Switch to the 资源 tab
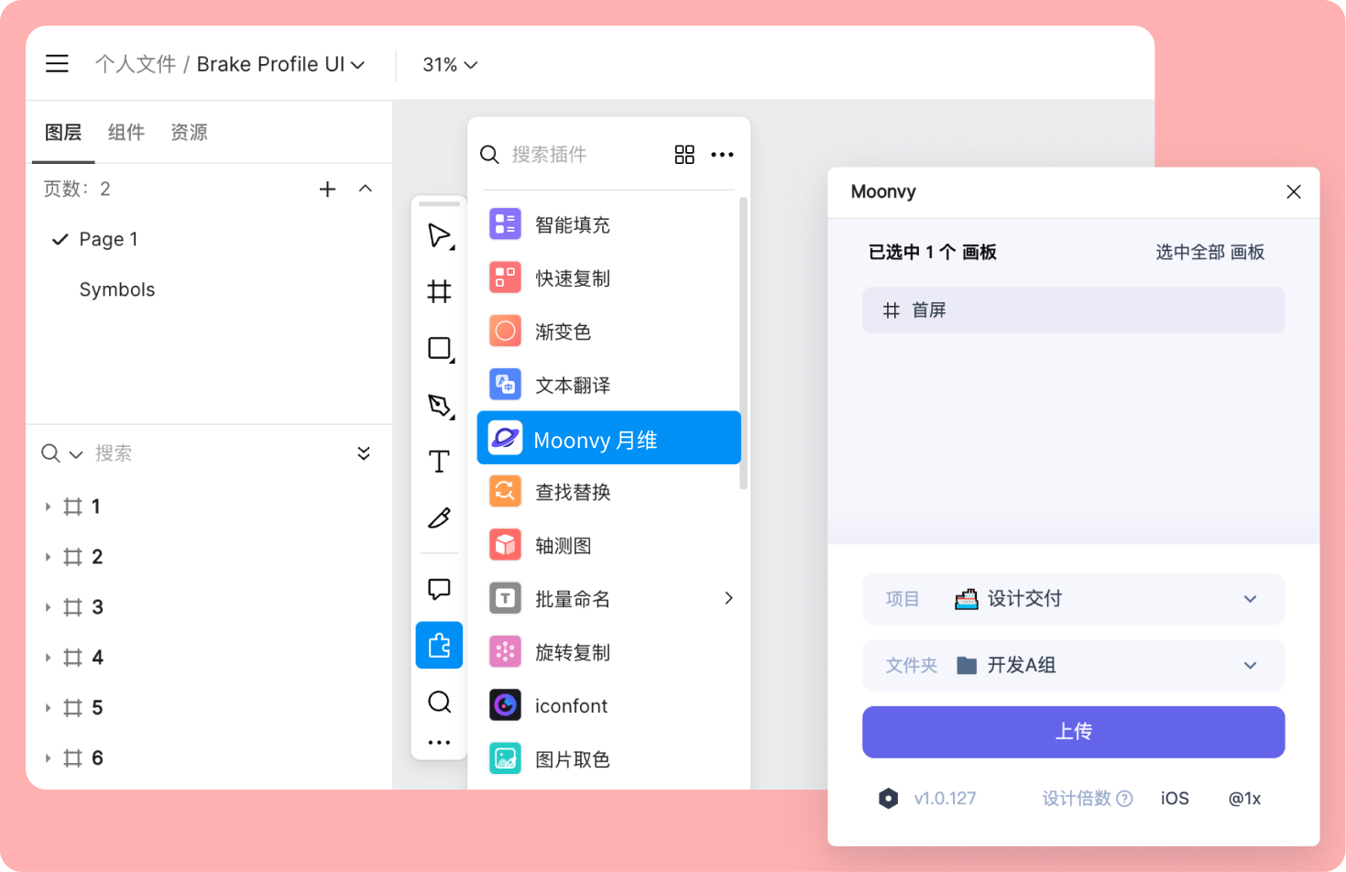The width and height of the screenshot is (1346, 872). 190,133
